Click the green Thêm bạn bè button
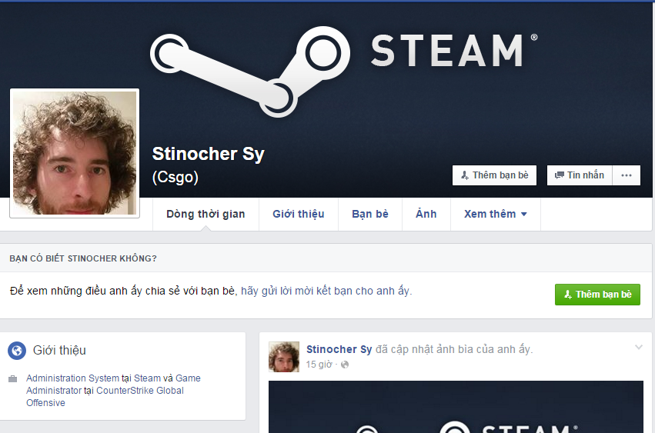Viewport: 655px width, 433px height. pyautogui.click(x=597, y=295)
